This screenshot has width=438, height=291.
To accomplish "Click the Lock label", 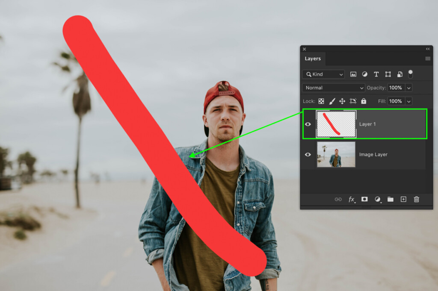I will click(x=309, y=101).
